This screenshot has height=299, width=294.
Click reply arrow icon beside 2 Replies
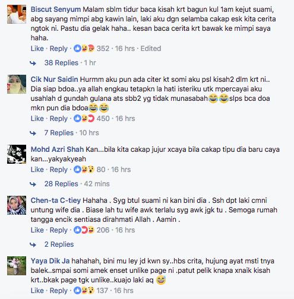pos(33,245)
